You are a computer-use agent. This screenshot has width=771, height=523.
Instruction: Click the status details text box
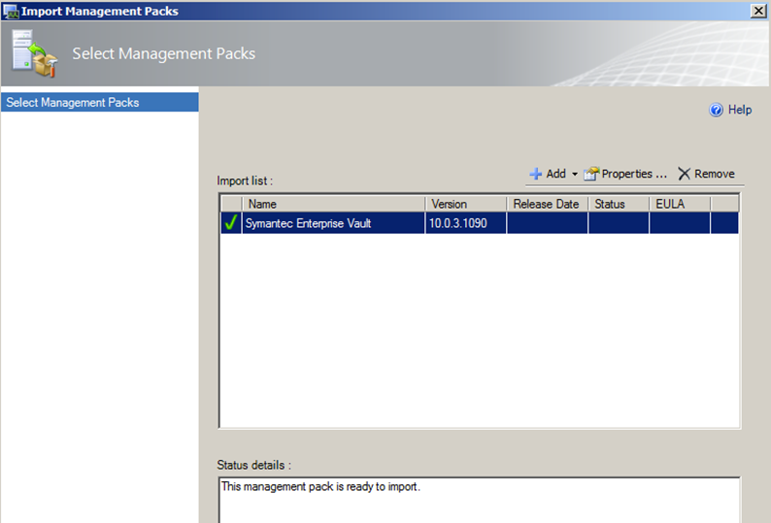pos(479,500)
